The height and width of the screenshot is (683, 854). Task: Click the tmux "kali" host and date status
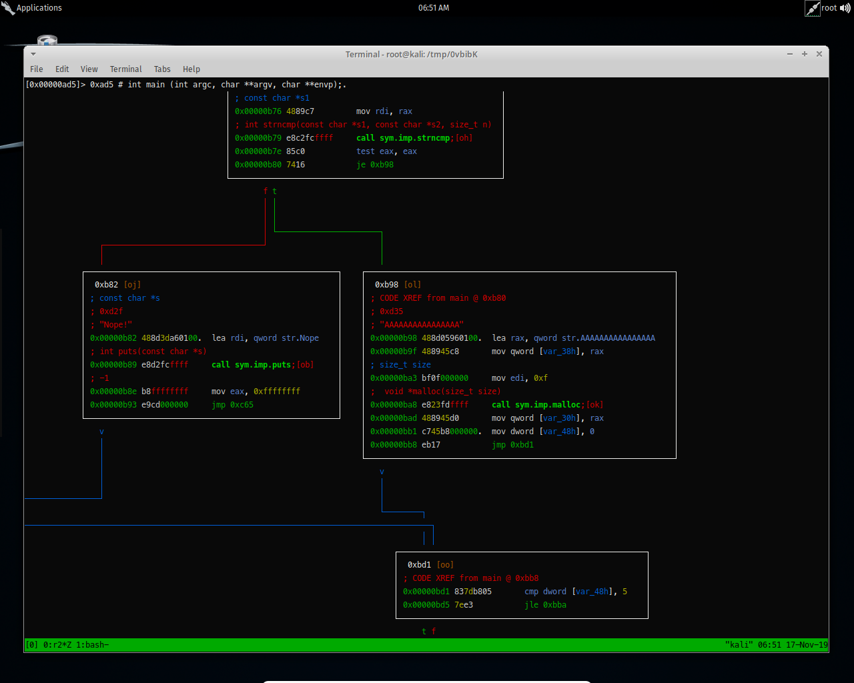776,645
